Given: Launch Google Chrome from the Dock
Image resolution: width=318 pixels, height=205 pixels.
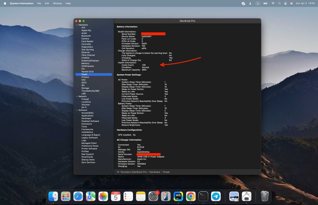Looking at the screenshot, I should 191,196.
